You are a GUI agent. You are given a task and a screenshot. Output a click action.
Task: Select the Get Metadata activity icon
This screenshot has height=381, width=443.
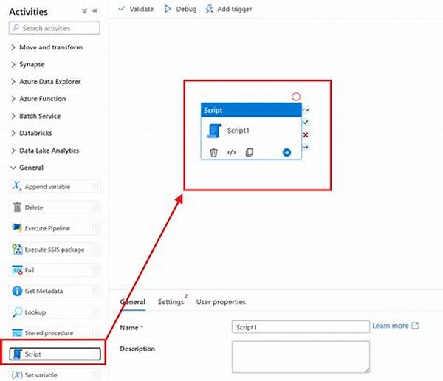click(x=18, y=291)
